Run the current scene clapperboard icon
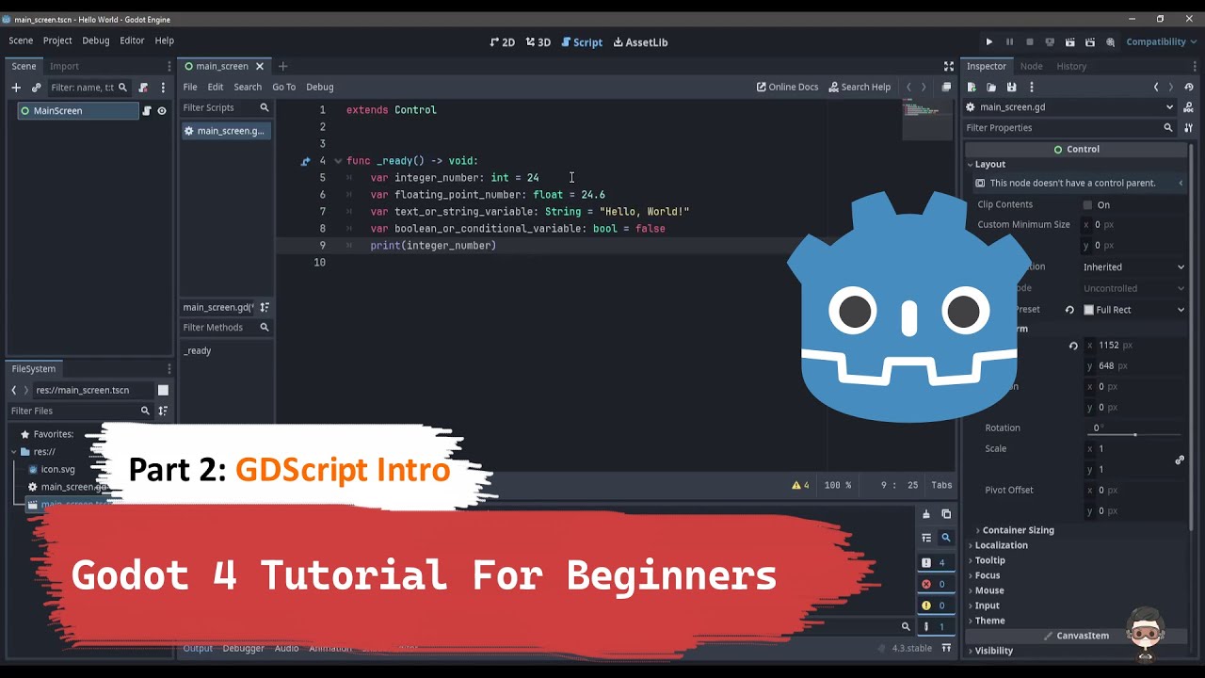 click(x=1070, y=41)
